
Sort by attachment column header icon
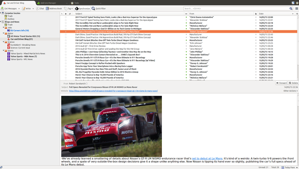pos(70,14)
